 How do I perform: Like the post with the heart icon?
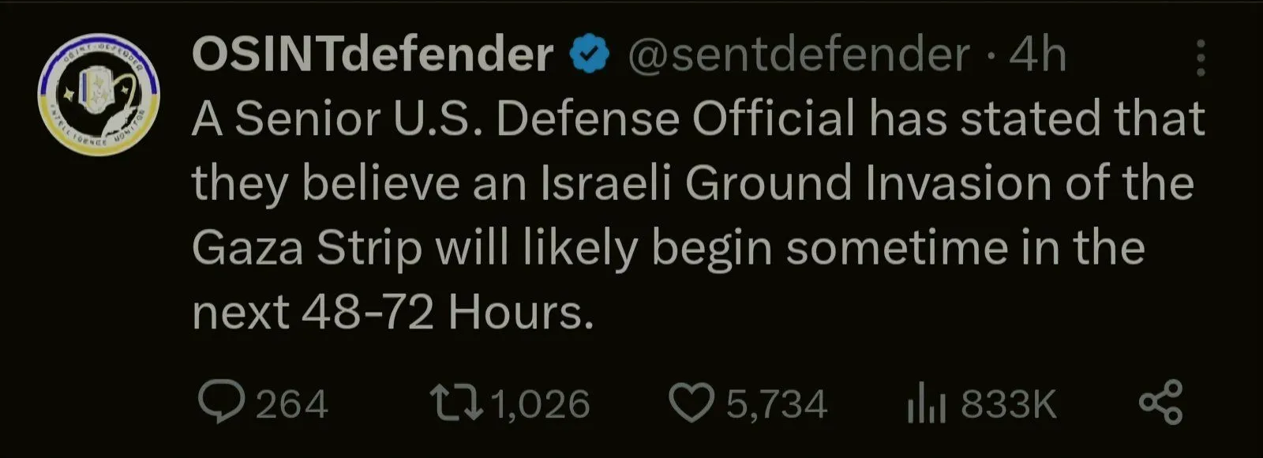pyautogui.click(x=691, y=403)
